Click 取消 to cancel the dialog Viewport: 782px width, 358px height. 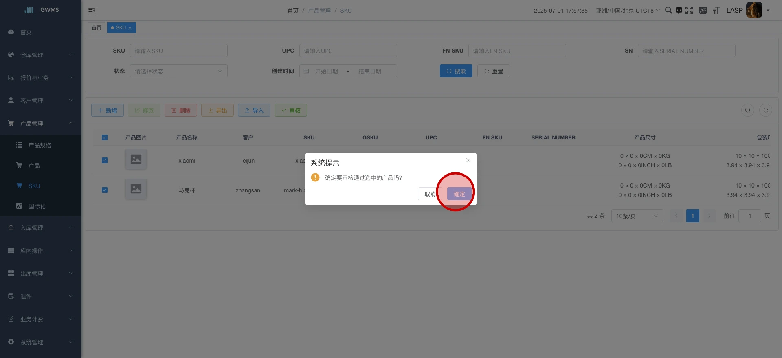(x=428, y=194)
